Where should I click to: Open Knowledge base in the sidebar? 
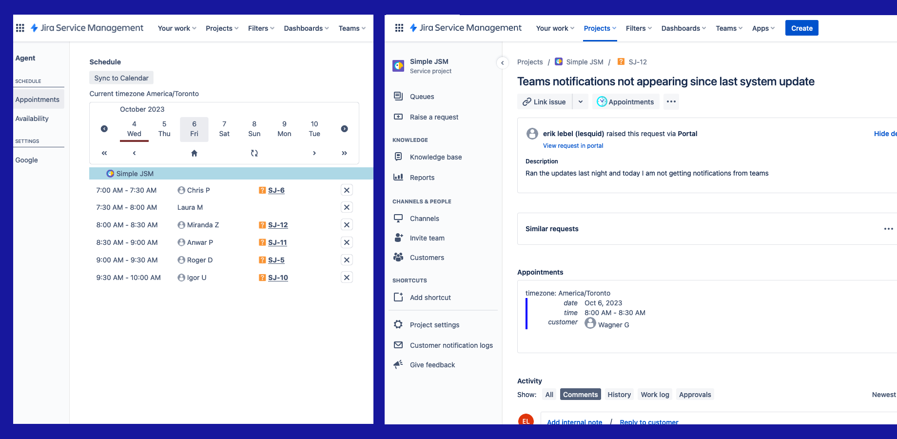[x=436, y=157]
